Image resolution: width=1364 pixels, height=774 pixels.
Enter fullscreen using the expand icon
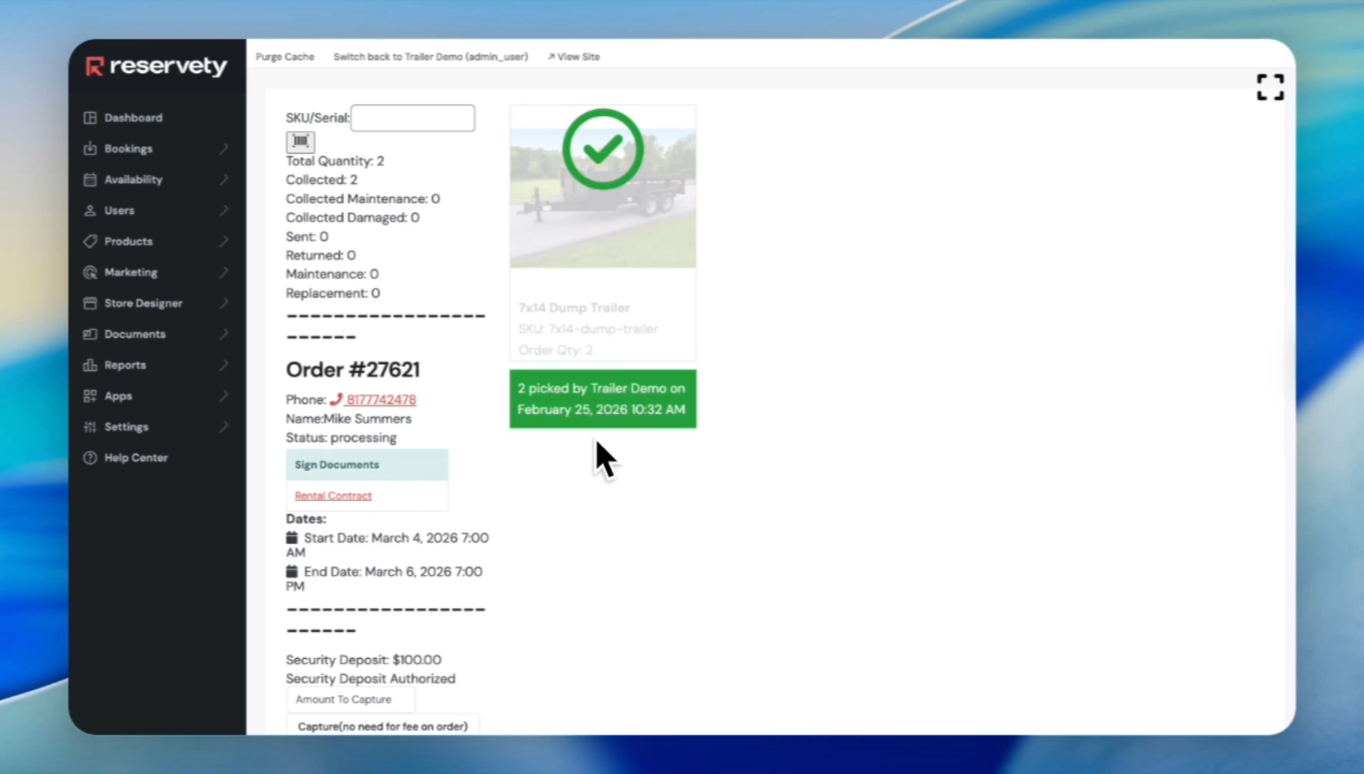[x=1269, y=87]
